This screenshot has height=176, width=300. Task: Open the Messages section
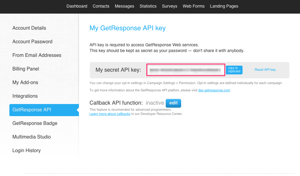(124, 6)
